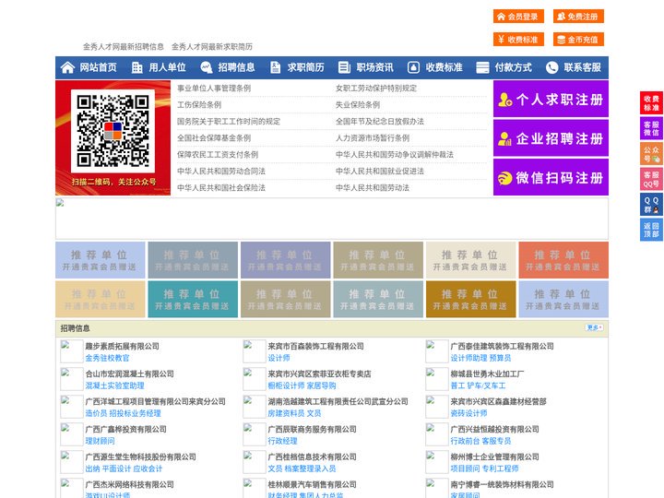Viewport: 664px width, 498px height.
Task: Click the 更多 link in 招聘信息 header
Action: pyautogui.click(x=594, y=327)
